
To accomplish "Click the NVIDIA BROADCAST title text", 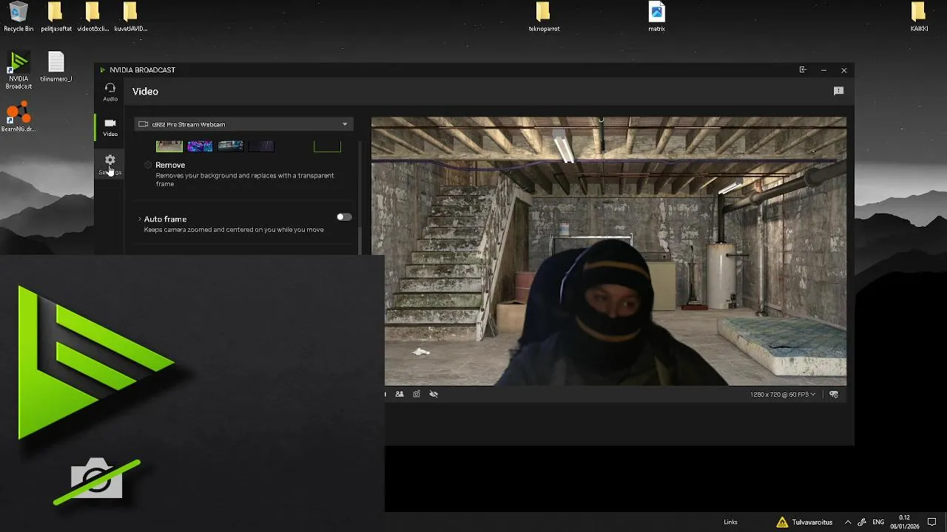I will coord(142,70).
